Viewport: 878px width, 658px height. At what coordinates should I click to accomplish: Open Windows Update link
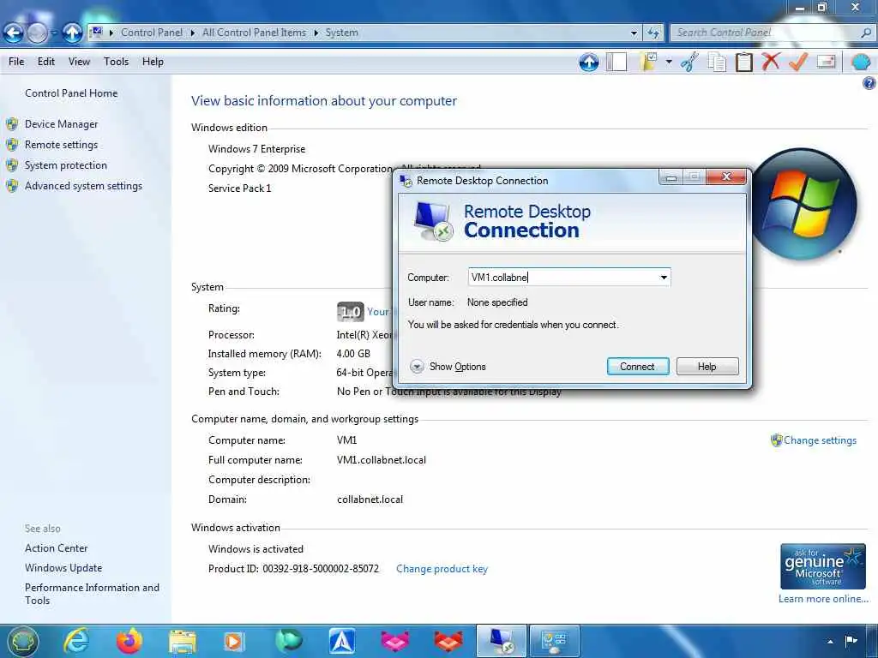(63, 568)
